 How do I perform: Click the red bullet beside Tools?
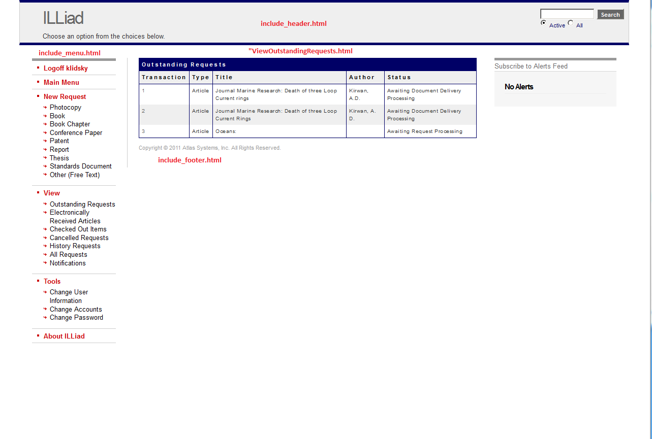pyautogui.click(x=38, y=281)
